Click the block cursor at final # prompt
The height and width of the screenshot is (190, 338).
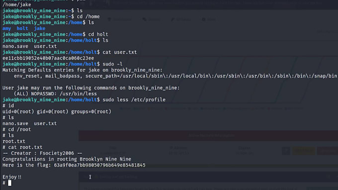(10, 183)
